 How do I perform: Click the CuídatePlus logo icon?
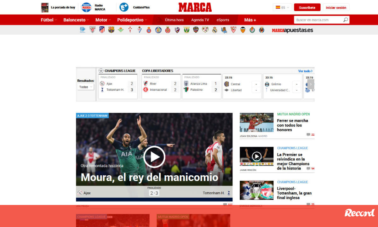tap(124, 7)
